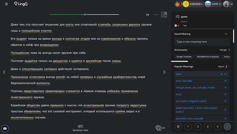This screenshot has height=134, width=237.
Task: Open the 478/400 daily goal dropdown
Action: 196,4
